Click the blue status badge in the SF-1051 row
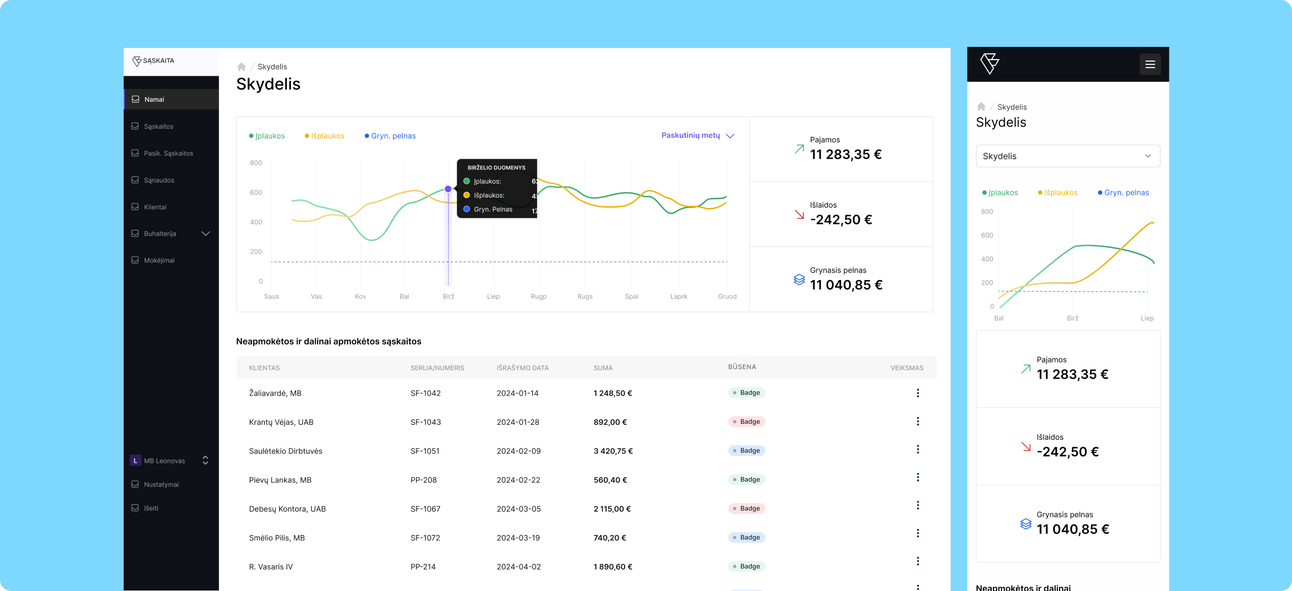 pos(747,450)
